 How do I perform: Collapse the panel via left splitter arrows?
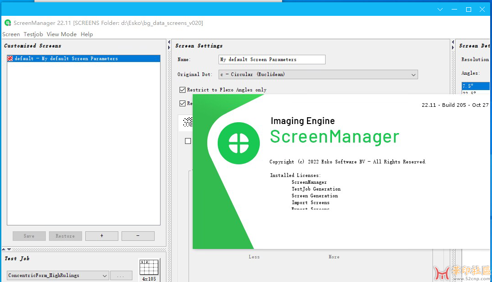click(x=169, y=45)
